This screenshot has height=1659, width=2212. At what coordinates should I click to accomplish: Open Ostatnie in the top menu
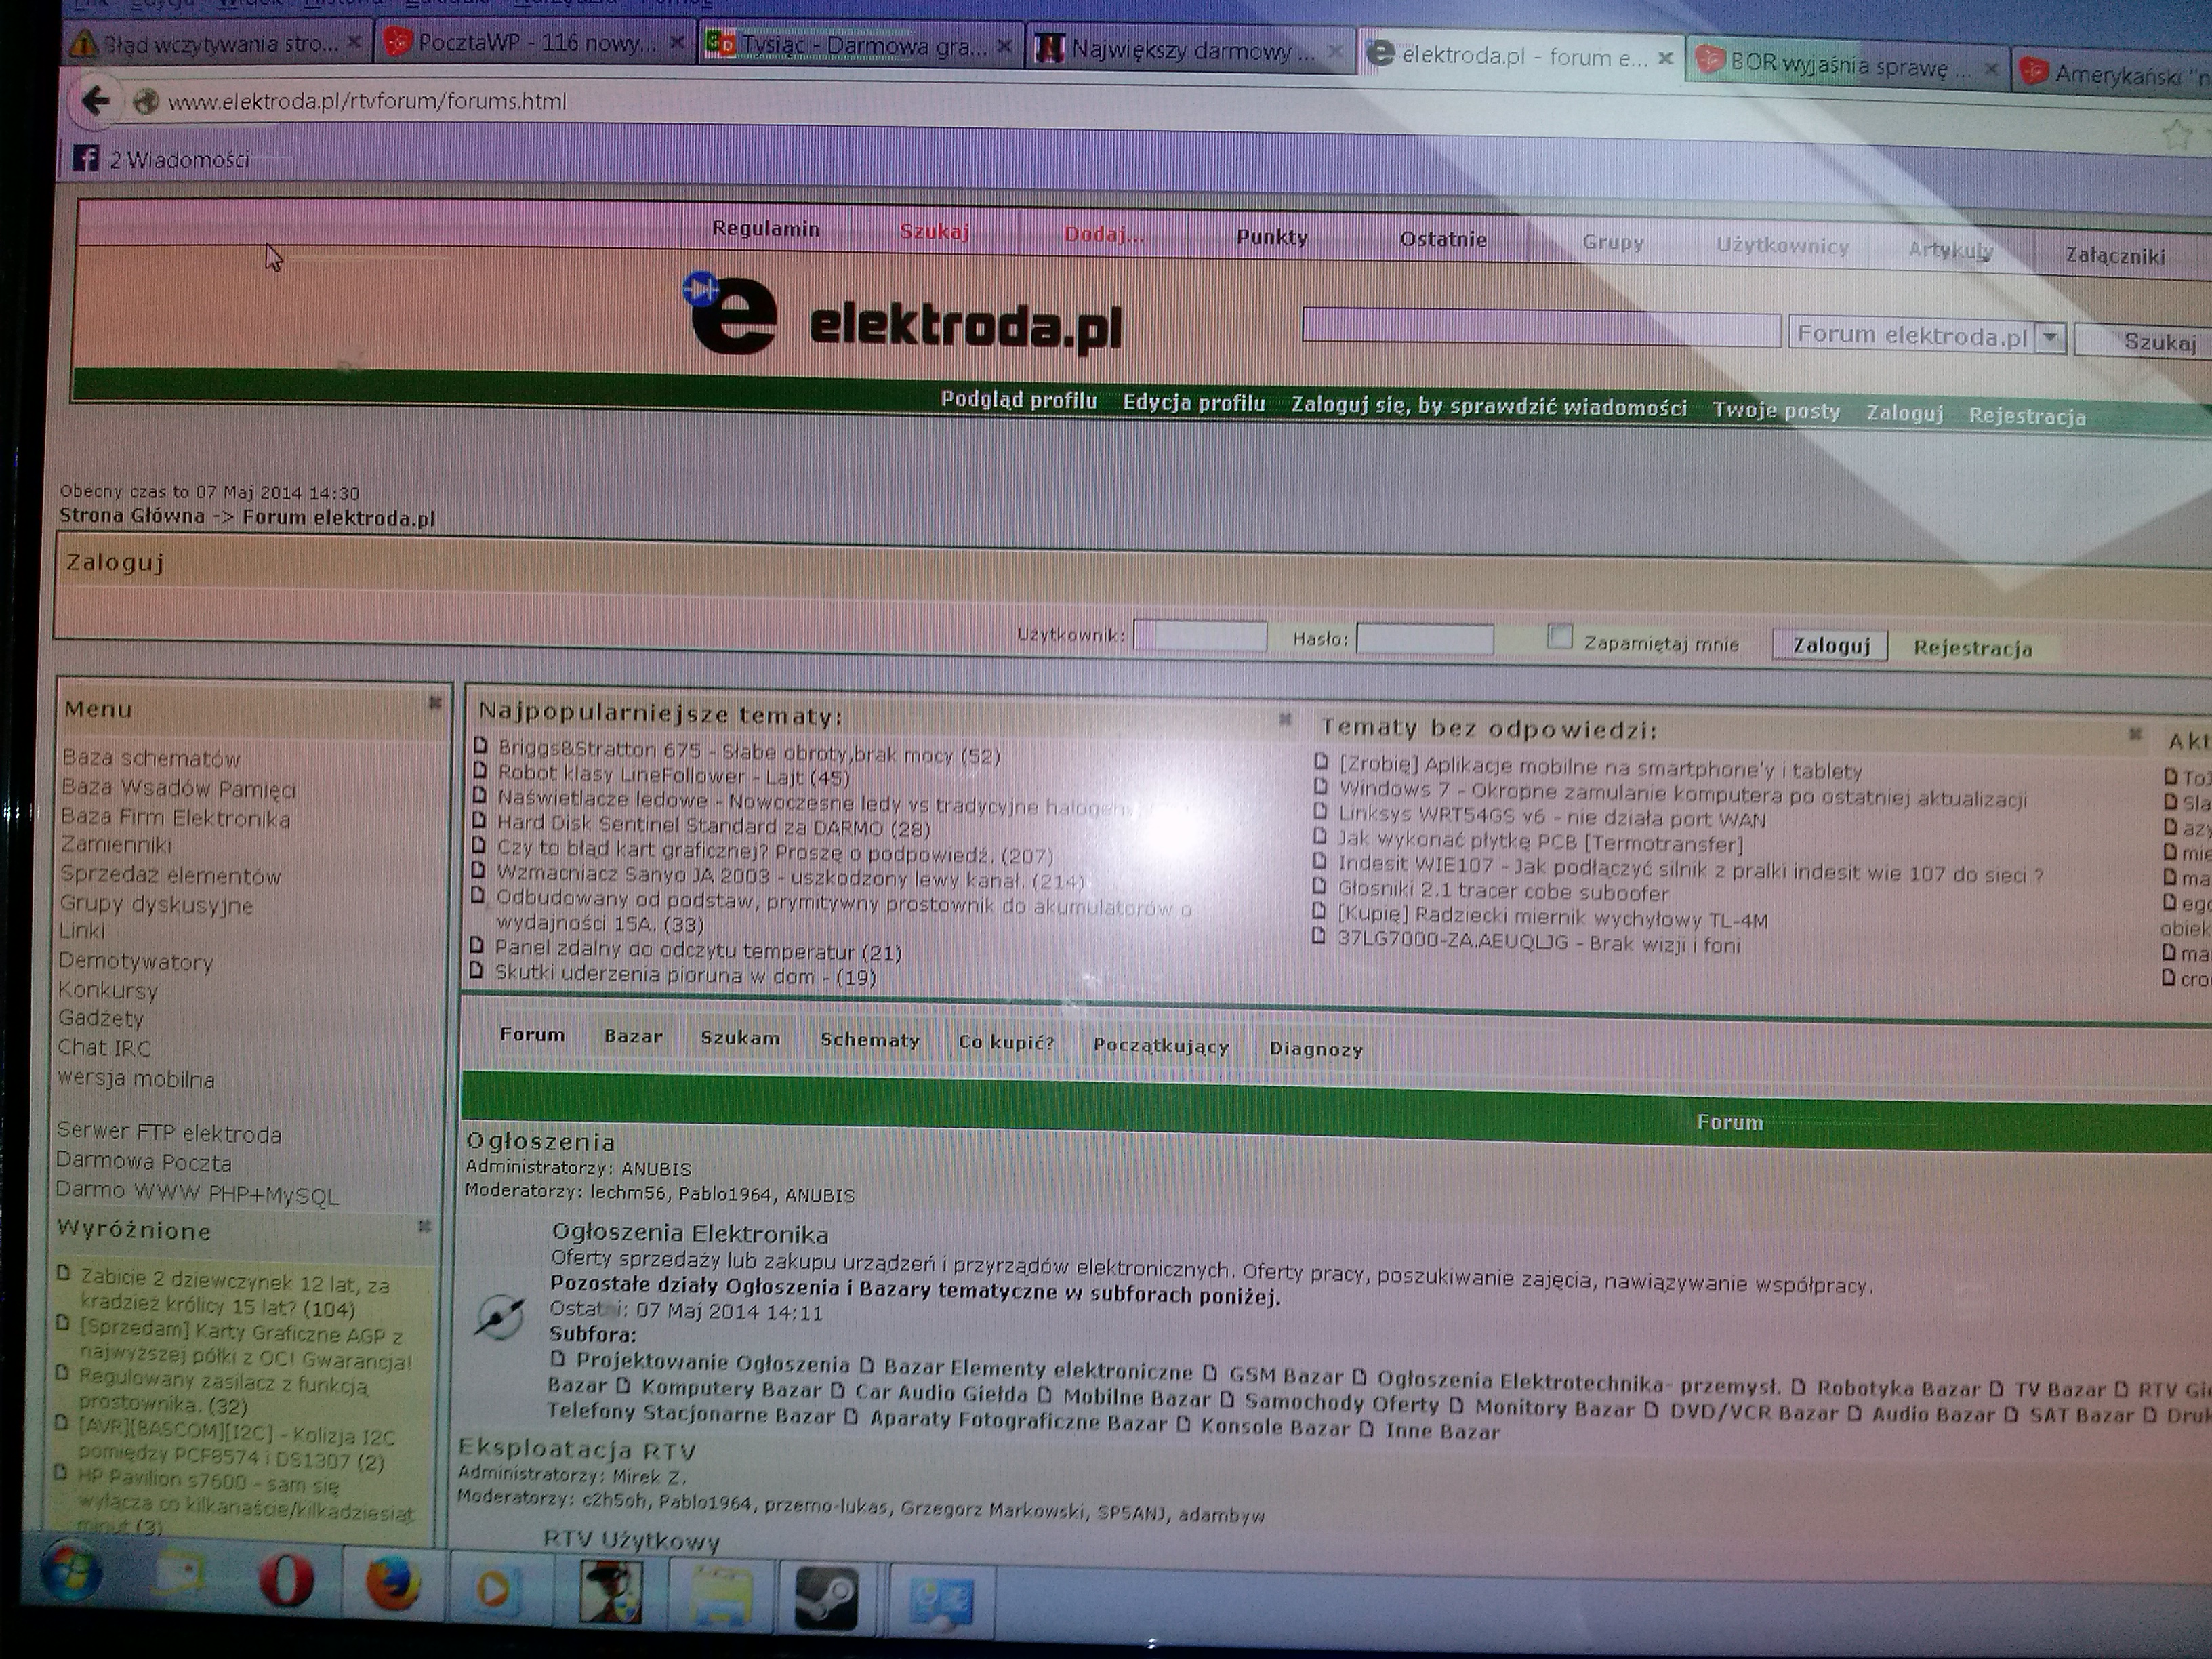pos(1443,240)
